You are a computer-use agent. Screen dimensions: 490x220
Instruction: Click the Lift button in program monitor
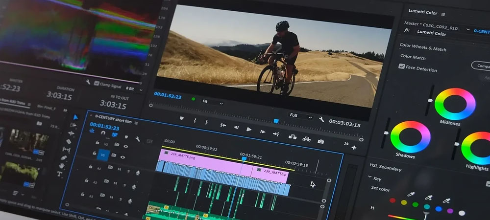[293, 137]
